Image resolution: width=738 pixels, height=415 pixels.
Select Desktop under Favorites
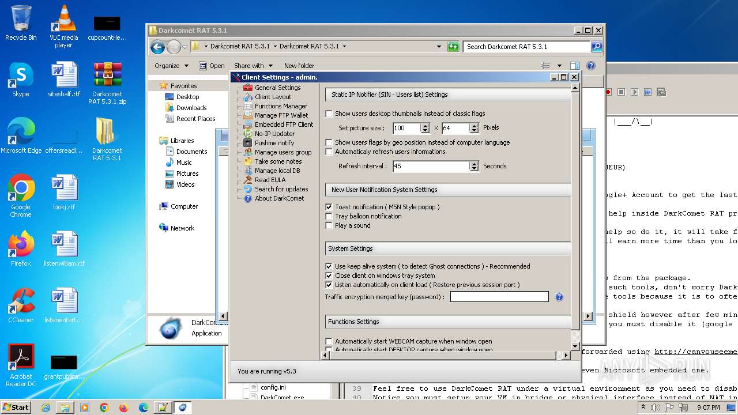(x=182, y=97)
